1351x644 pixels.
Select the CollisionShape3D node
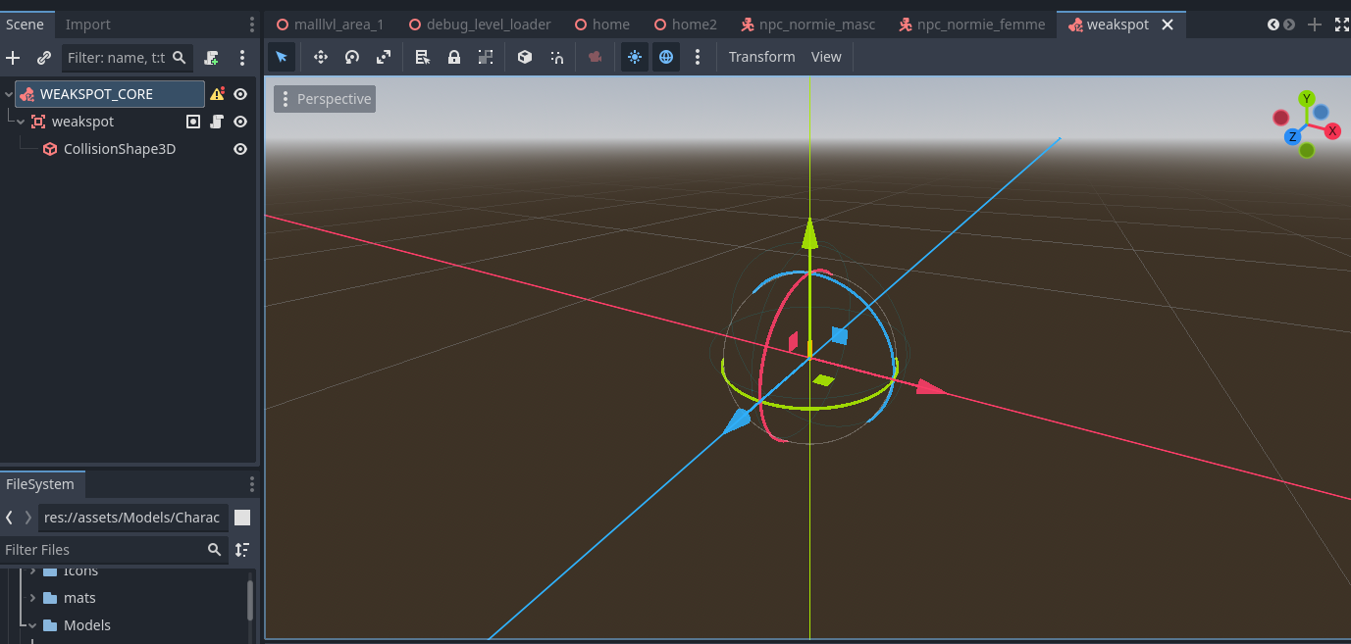[x=120, y=149]
